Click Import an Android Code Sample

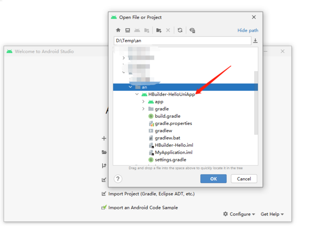coord(143,208)
